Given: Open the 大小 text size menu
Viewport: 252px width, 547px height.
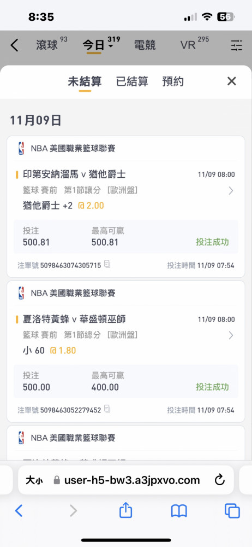Looking at the screenshot, I should pos(34,480).
